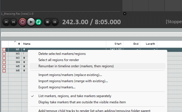Click the red Record button

click(23, 22)
